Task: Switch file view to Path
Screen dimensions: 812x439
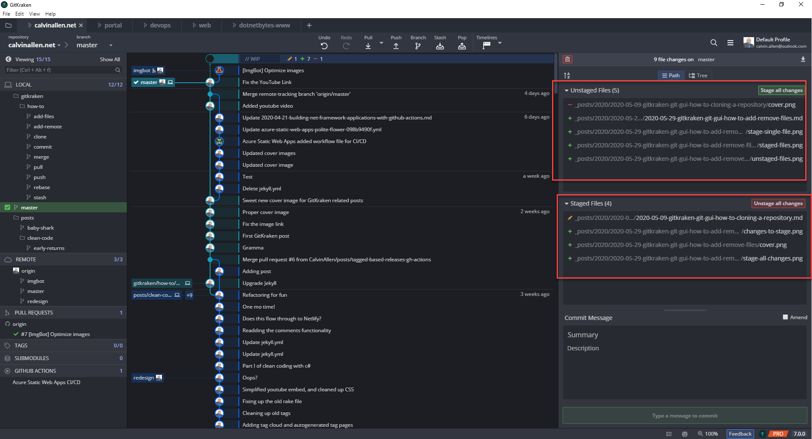Action: 671,75
